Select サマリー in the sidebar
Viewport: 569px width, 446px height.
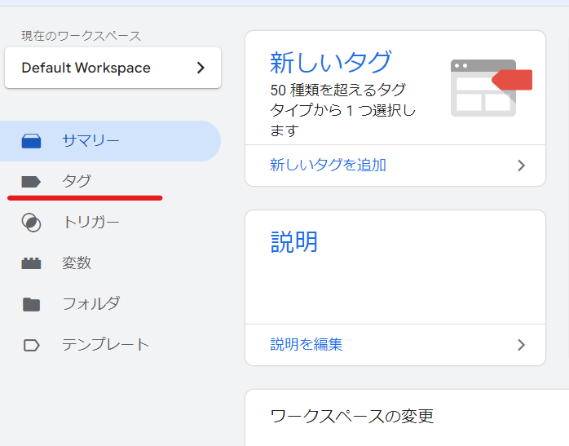pos(90,141)
